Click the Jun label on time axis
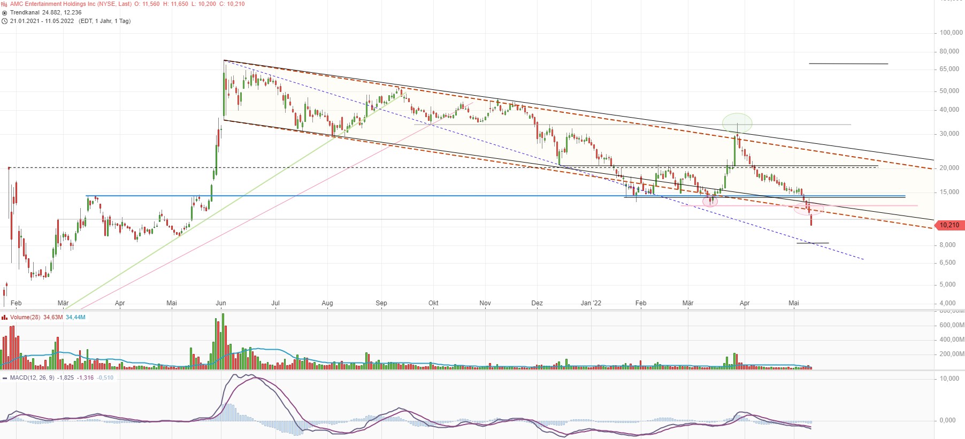The height and width of the screenshot is (439, 965). (221, 303)
